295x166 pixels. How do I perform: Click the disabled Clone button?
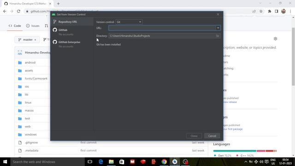[194, 136]
